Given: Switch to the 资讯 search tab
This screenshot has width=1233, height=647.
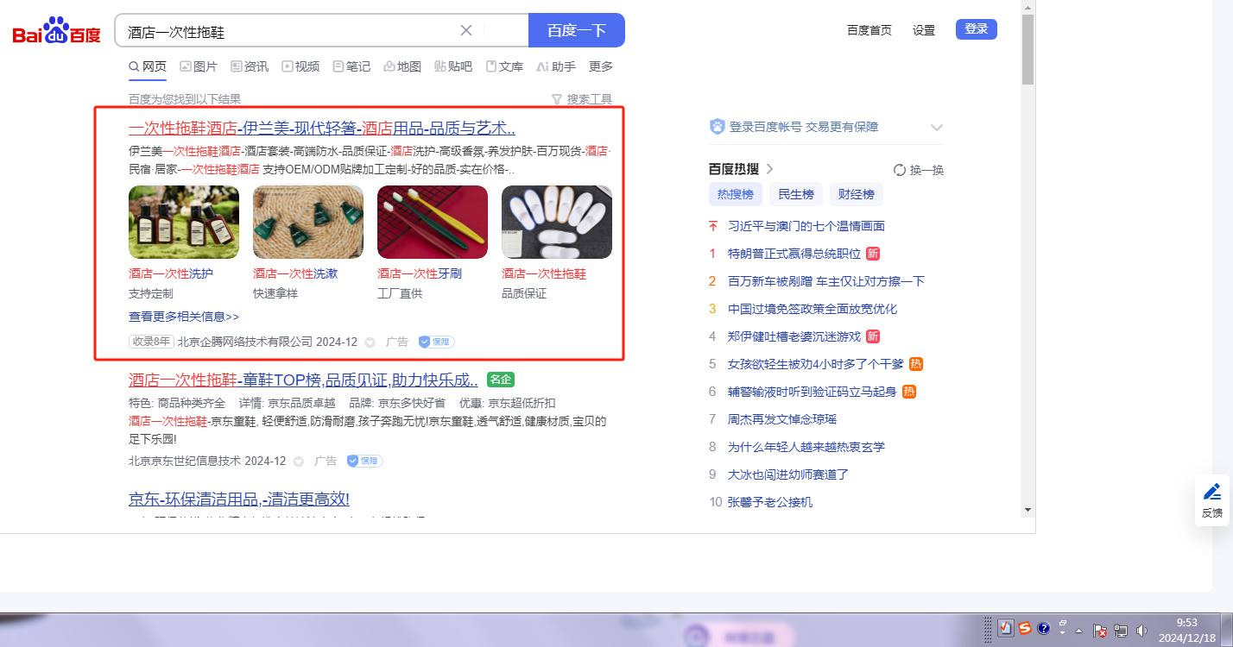Looking at the screenshot, I should tap(250, 66).
